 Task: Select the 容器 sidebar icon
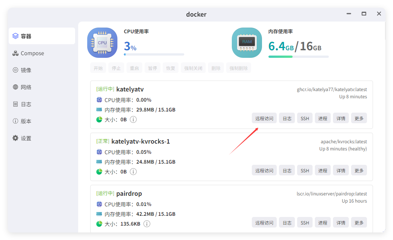click(15, 36)
